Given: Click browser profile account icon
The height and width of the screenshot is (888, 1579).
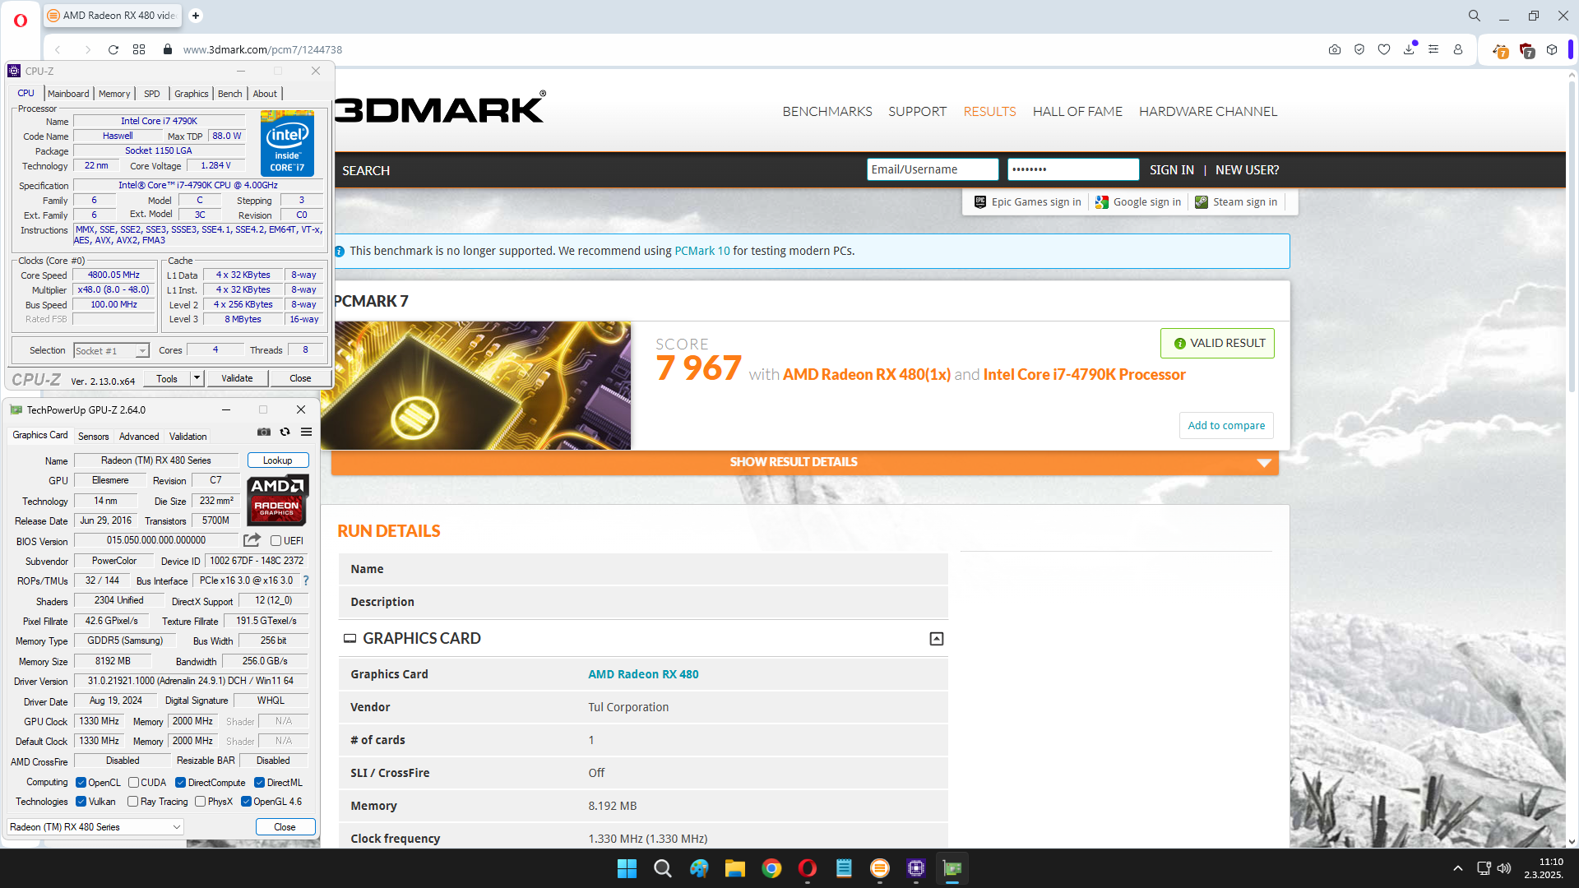Looking at the screenshot, I should pos(1458,49).
